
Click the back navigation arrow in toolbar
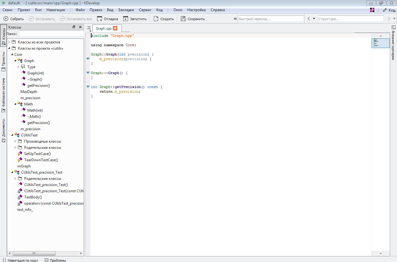pos(309,19)
